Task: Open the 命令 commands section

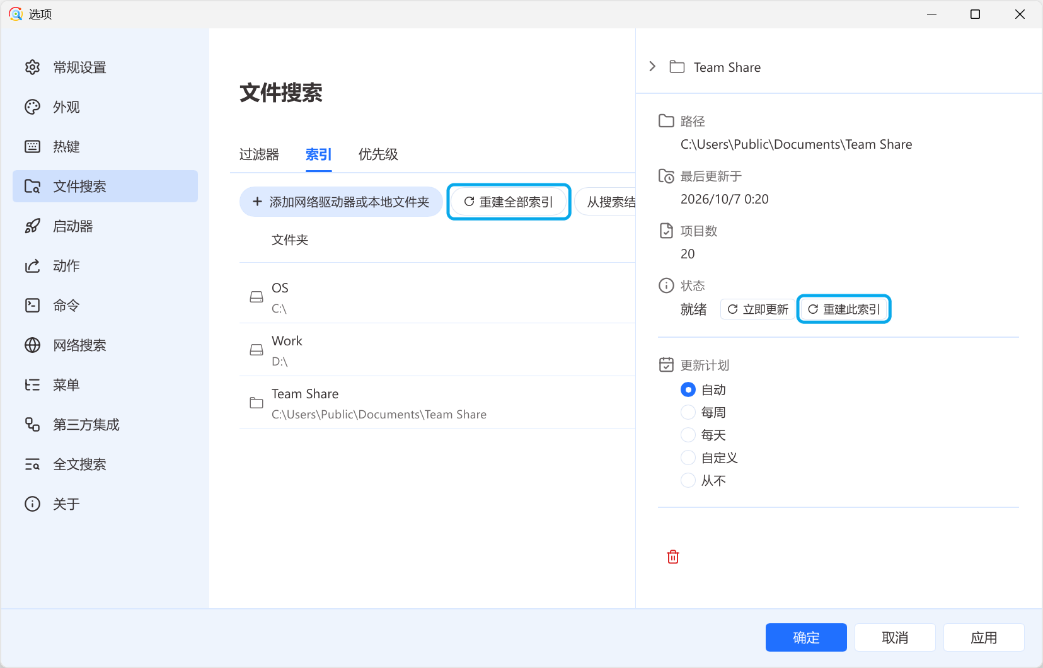Action: [x=105, y=306]
